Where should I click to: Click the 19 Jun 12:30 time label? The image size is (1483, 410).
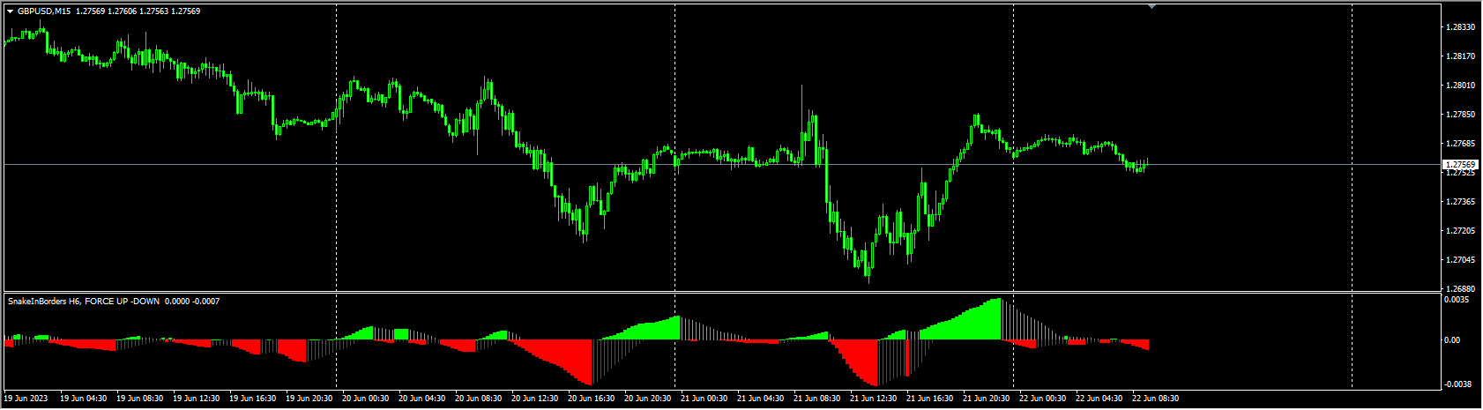pyautogui.click(x=197, y=399)
